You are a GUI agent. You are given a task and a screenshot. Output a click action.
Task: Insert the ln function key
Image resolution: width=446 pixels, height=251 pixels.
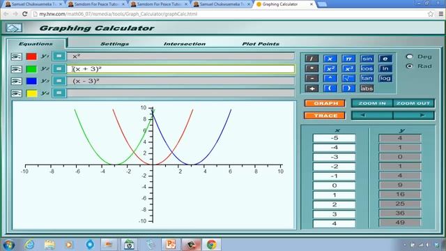[385, 68]
